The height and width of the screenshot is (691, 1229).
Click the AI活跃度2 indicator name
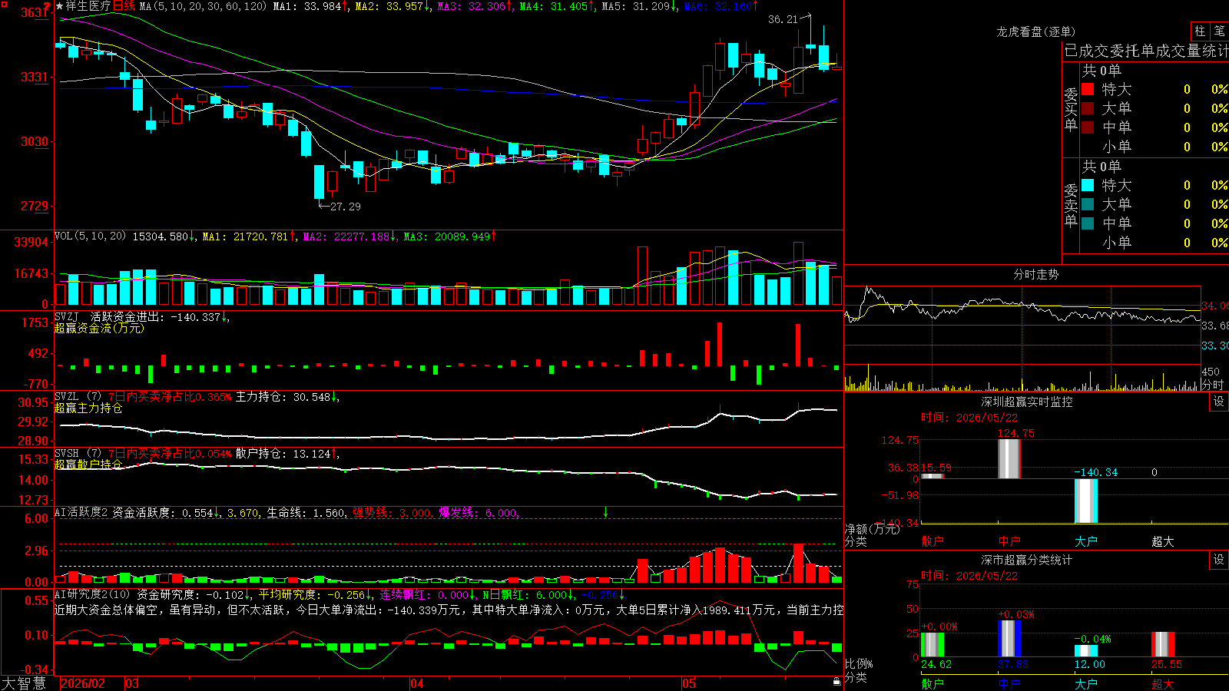coord(81,512)
